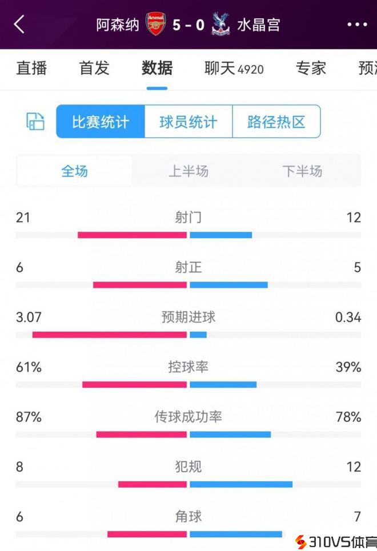Tap the 水晶宫 team name
This screenshot has width=377, height=551.
point(259,25)
